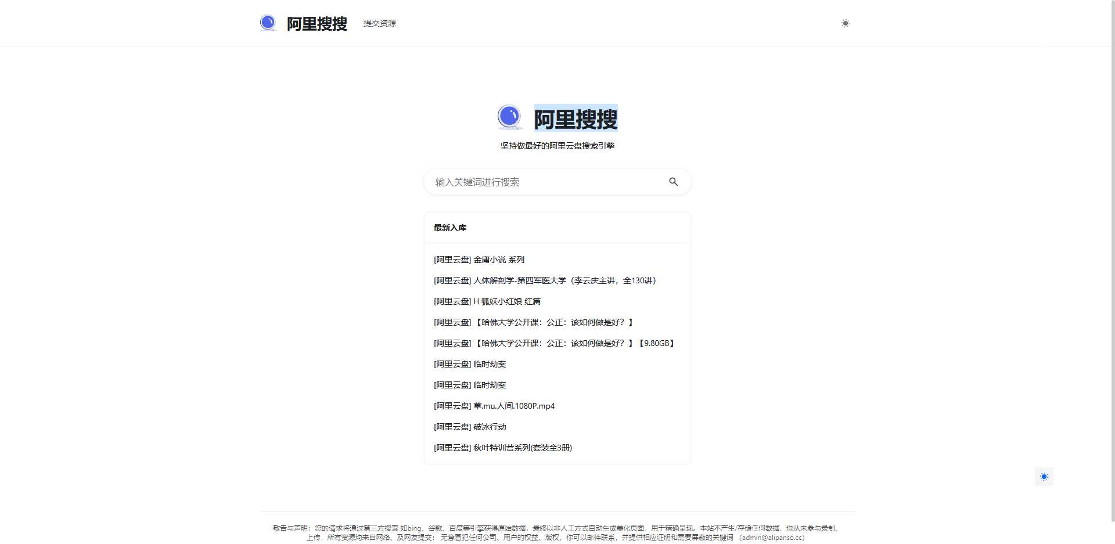Toggle theme via header sun icon
1115x544 pixels.
click(x=846, y=23)
